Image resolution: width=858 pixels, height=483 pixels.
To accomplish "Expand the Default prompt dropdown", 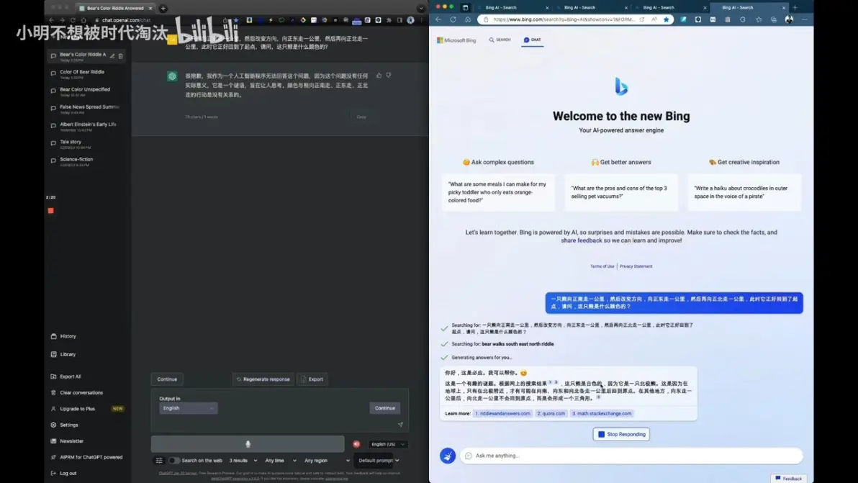I will point(379,461).
